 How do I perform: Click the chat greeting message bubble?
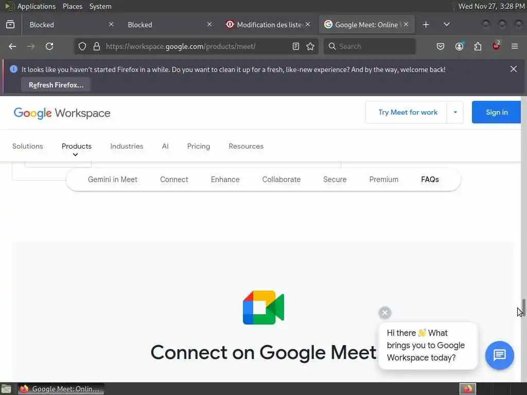click(x=428, y=346)
